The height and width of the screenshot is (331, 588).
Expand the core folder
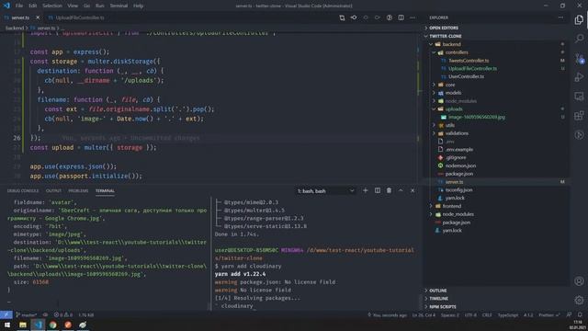450,85
